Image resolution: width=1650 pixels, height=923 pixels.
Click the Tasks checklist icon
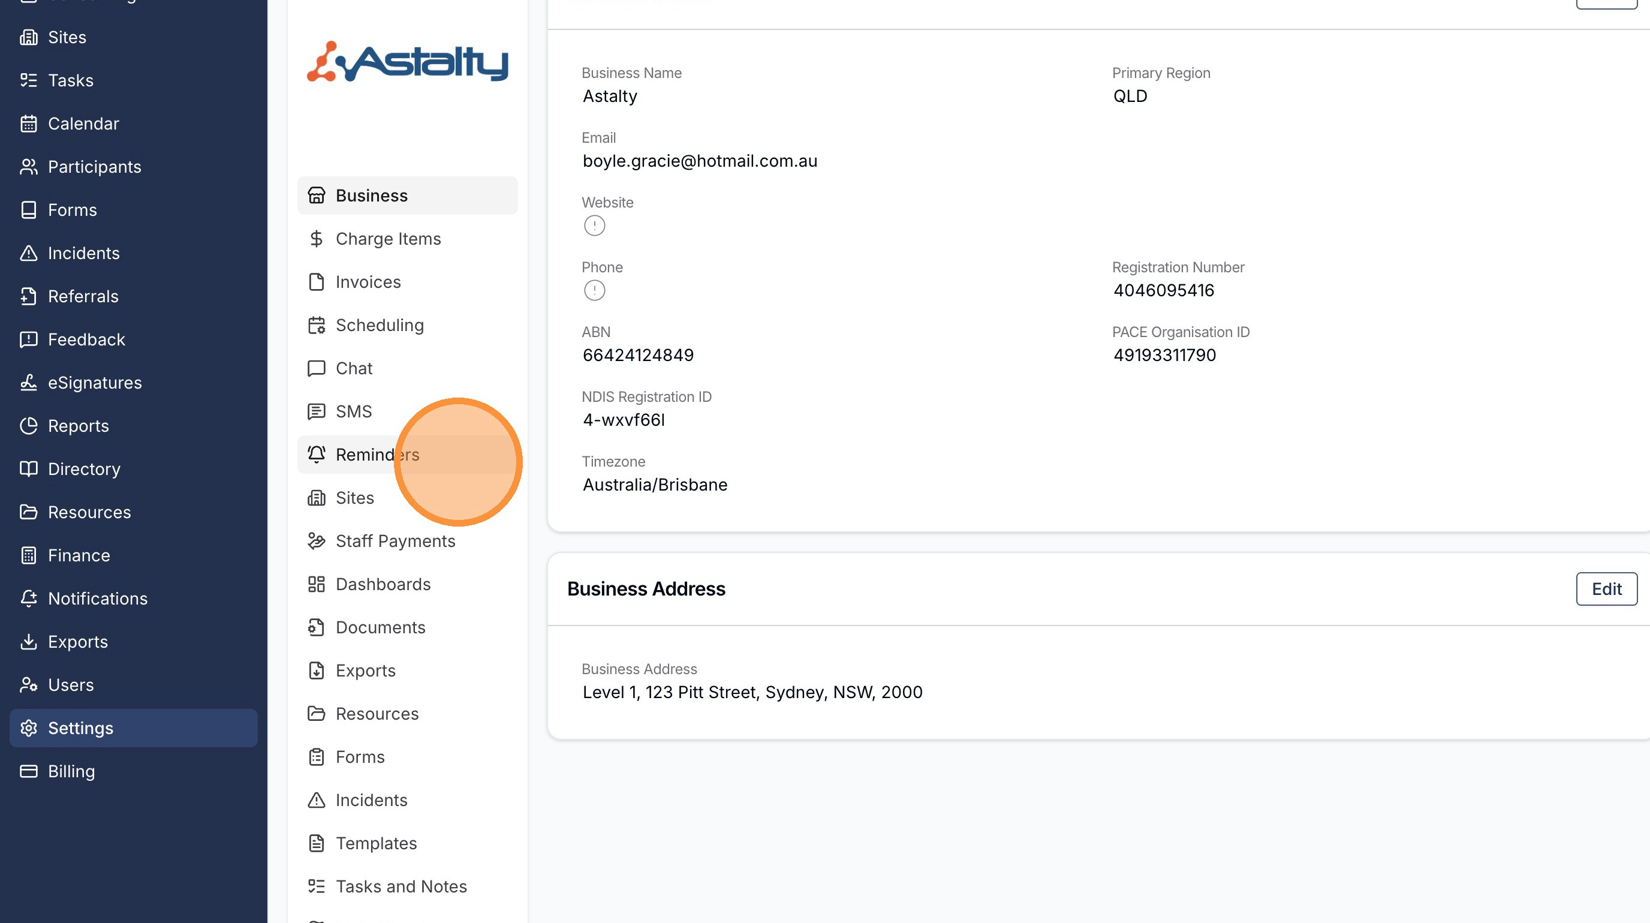click(29, 80)
